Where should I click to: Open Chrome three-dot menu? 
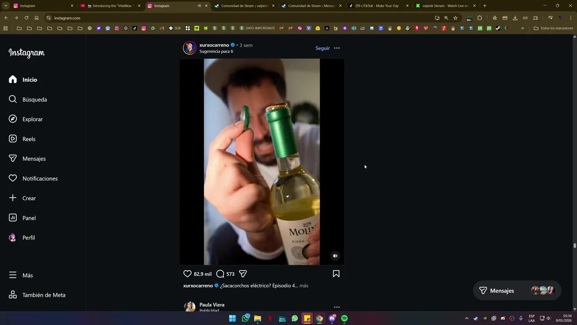click(571, 18)
